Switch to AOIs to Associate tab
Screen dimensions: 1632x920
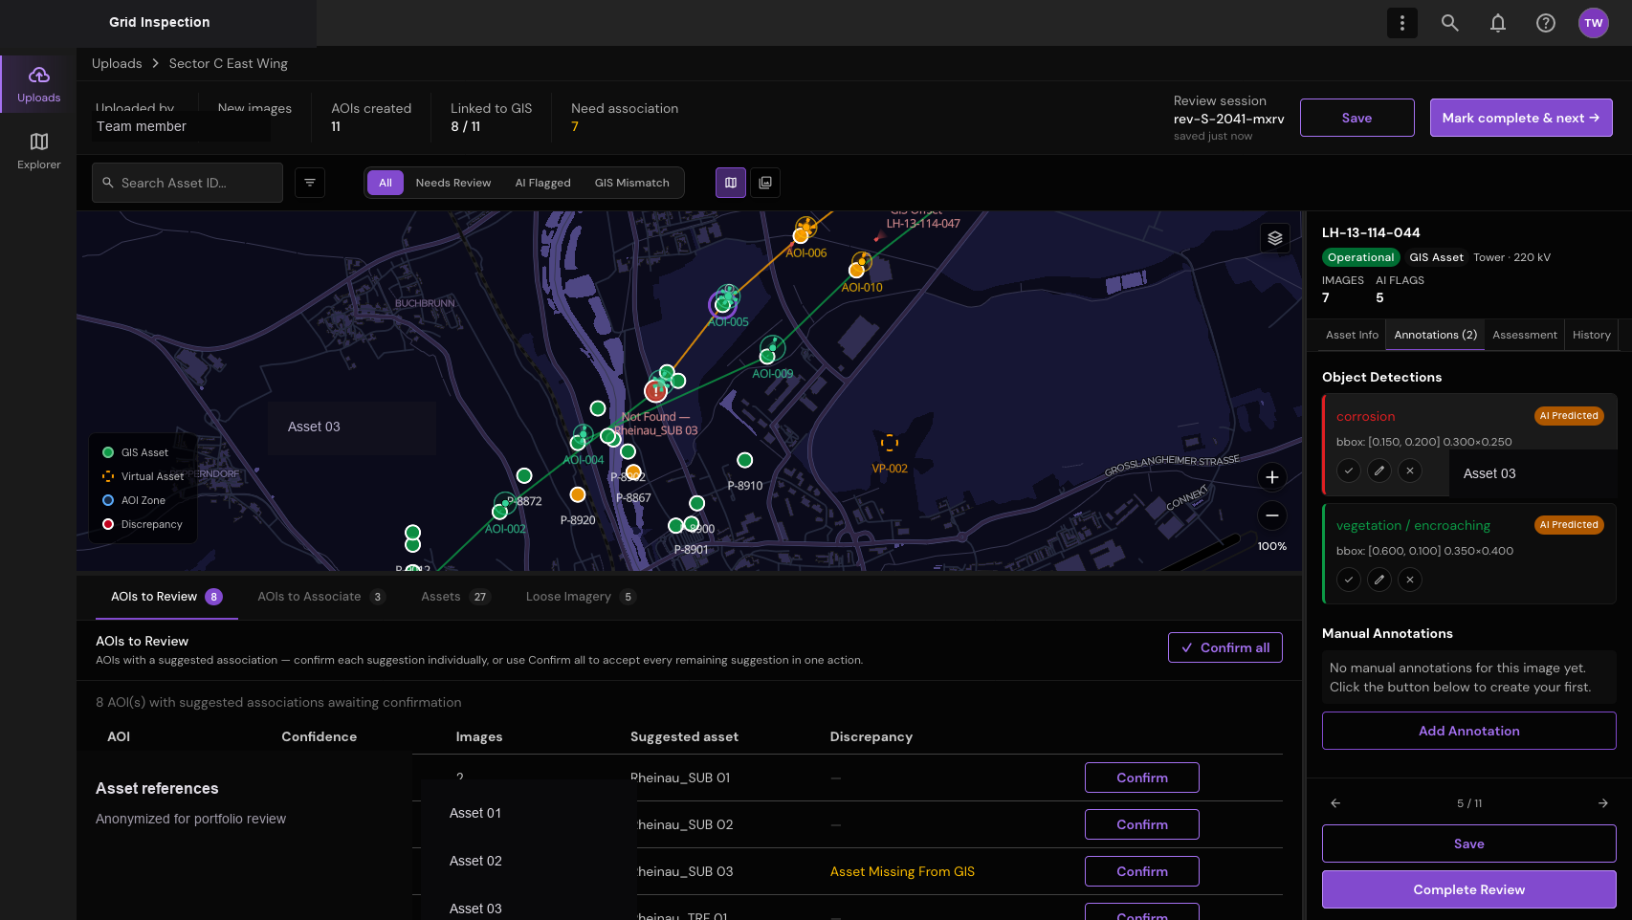coord(320,597)
